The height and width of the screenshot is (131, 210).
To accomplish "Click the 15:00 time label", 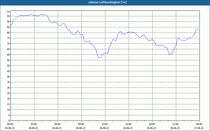I will [129, 124].
